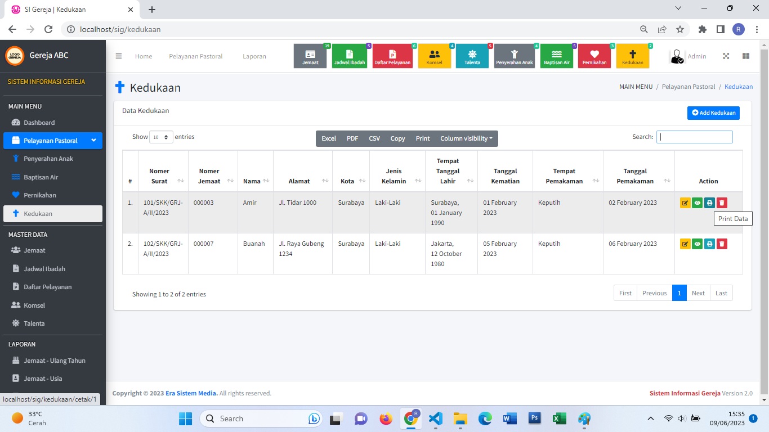
Task: Click the Add Kedukaan button
Action: pyautogui.click(x=713, y=113)
